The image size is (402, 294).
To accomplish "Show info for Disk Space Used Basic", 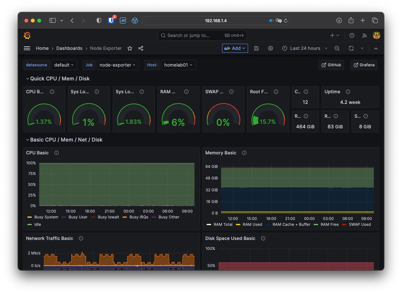I will (263, 238).
